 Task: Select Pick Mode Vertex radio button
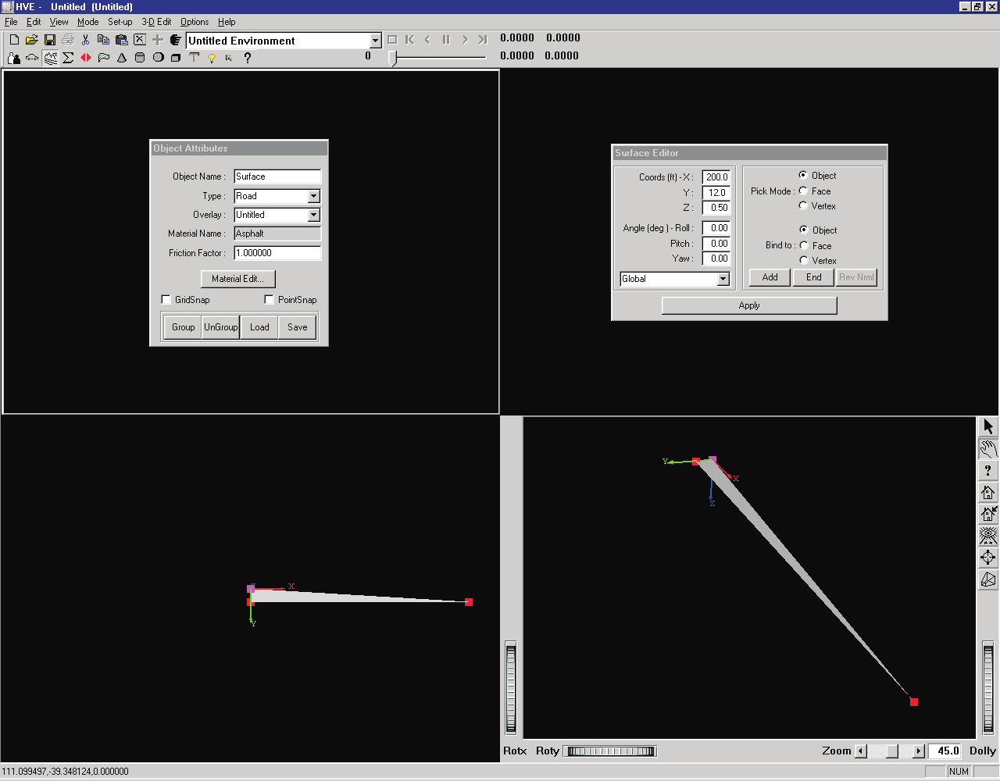(x=803, y=205)
